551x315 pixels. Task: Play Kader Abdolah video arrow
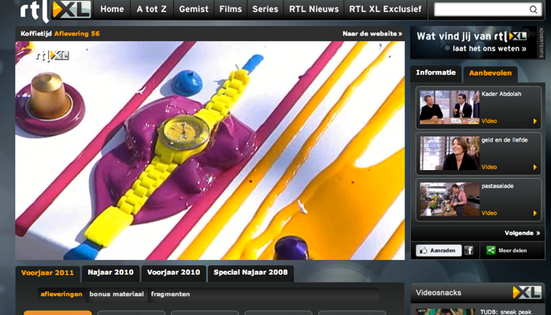534,121
